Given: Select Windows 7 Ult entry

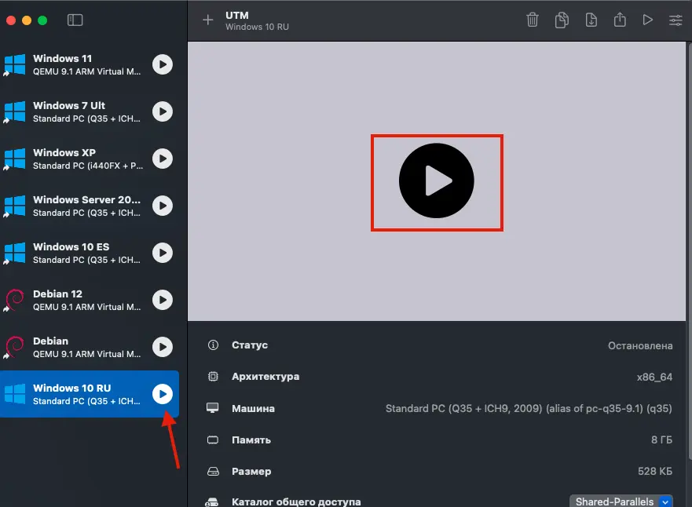Looking at the screenshot, I should pyautogui.click(x=89, y=111).
